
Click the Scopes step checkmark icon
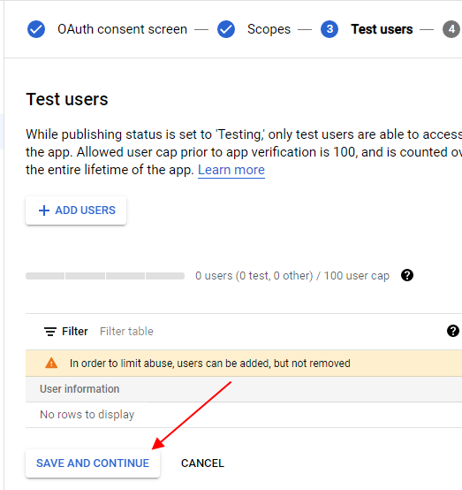(226, 29)
